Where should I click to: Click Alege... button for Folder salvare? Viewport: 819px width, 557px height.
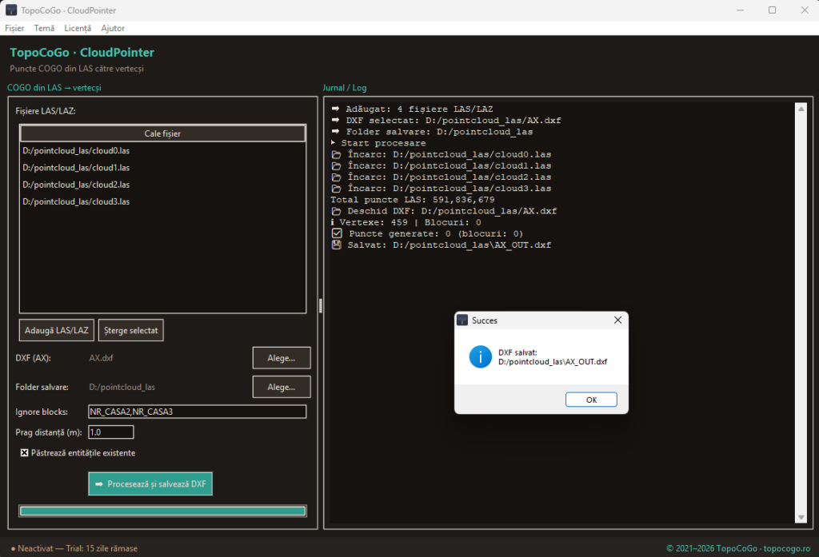(x=282, y=387)
